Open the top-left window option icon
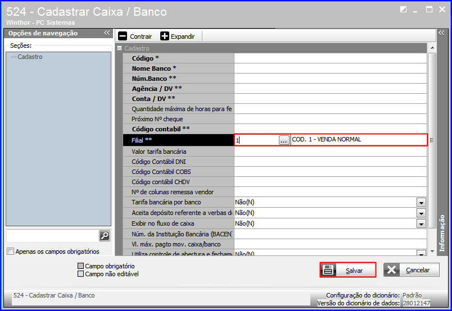The image size is (452, 311). click(x=403, y=10)
